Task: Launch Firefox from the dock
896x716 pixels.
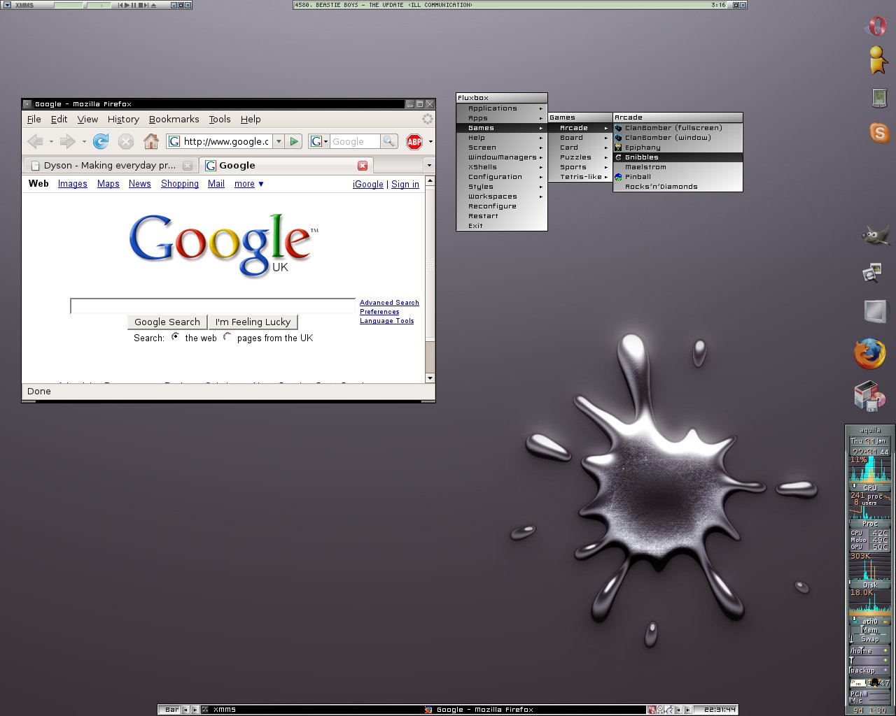Action: pos(869,354)
